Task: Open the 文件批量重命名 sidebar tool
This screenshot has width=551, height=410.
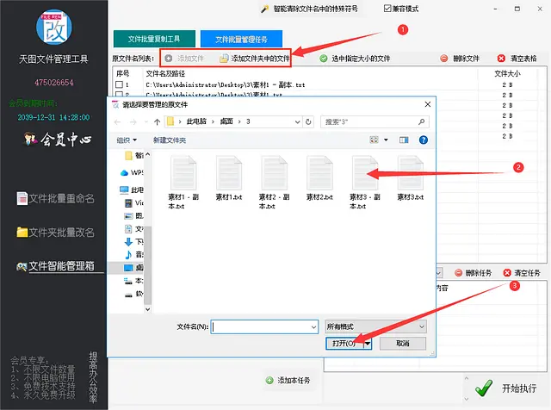Action: click(55, 199)
